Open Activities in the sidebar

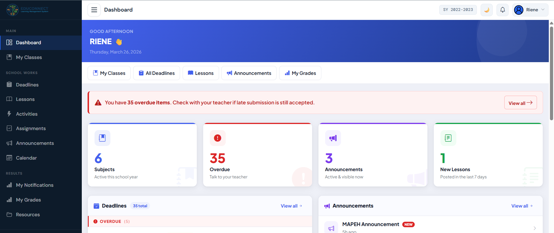pos(41,114)
